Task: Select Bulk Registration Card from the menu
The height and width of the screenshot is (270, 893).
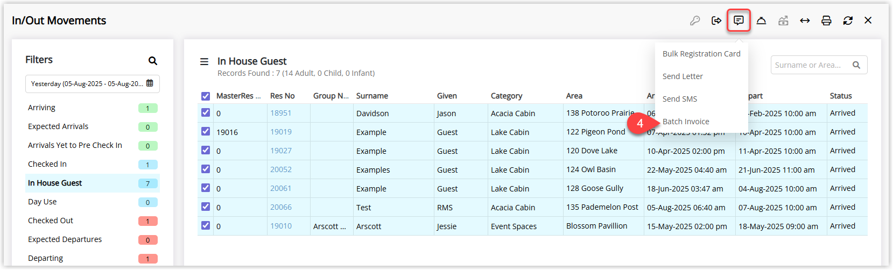Action: point(701,54)
